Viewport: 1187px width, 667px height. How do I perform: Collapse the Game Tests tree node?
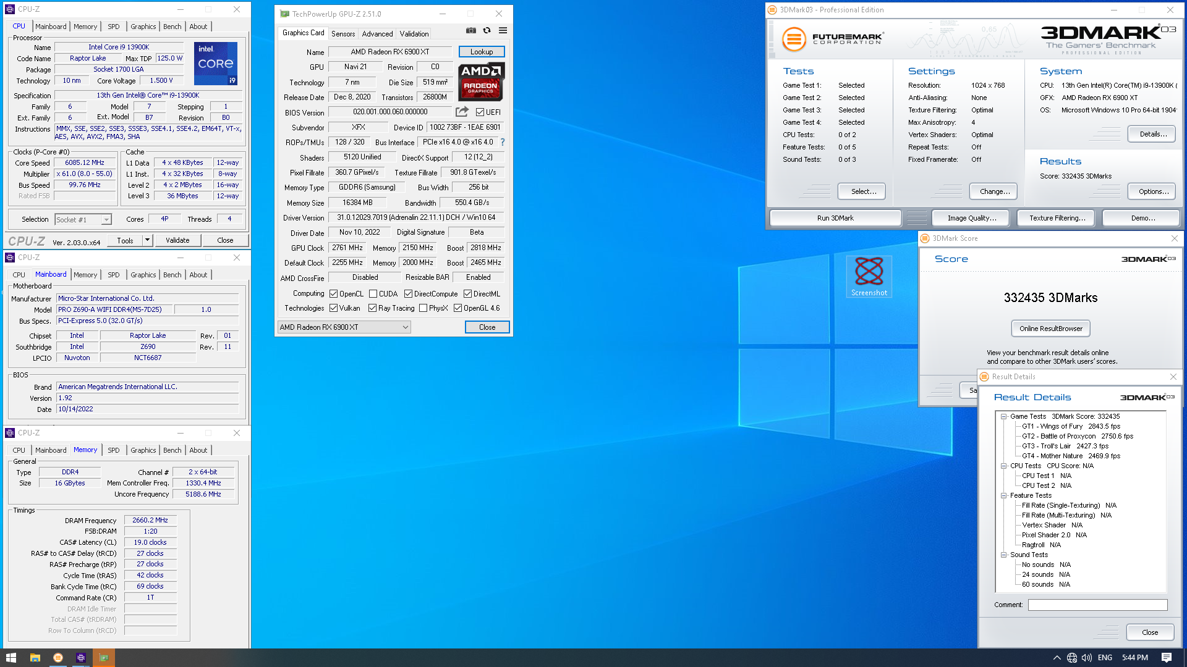(1004, 417)
